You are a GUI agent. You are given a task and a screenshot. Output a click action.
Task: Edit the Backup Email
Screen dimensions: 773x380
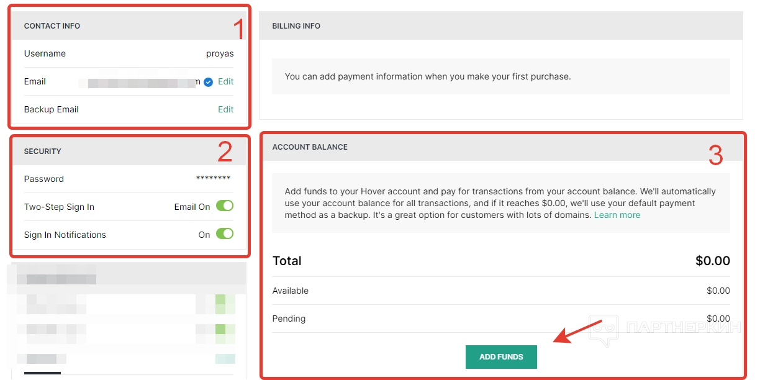[x=226, y=109]
